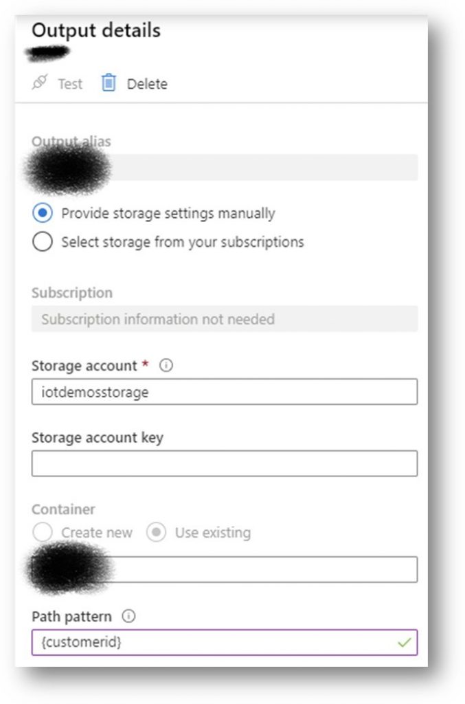465x704 pixels.
Task: Click the Path pattern info icon
Action: point(128,616)
